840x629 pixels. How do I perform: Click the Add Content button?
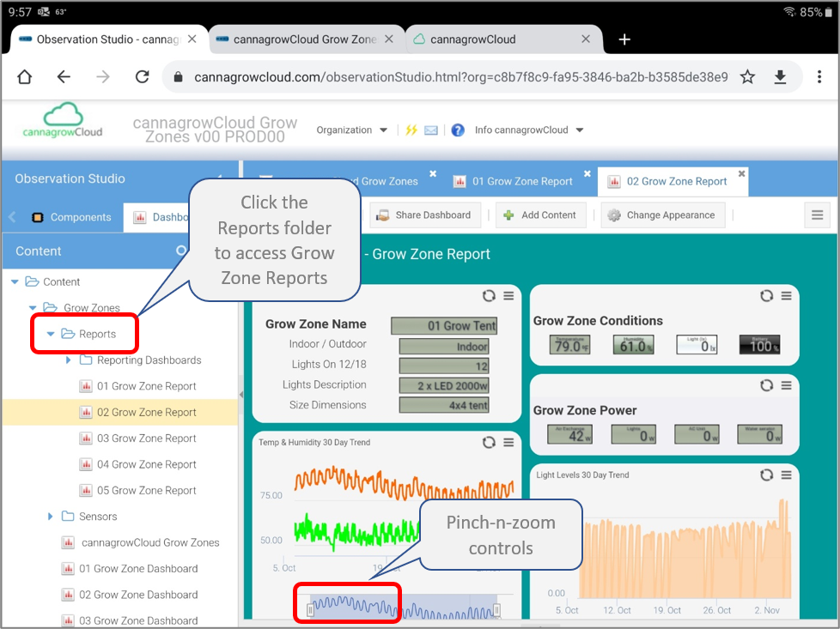[540, 215]
